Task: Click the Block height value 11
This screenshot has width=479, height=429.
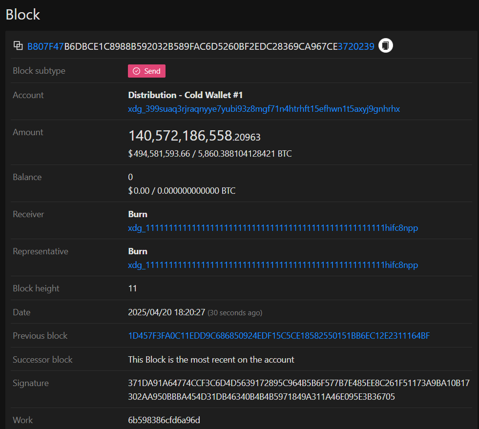Action: (132, 288)
